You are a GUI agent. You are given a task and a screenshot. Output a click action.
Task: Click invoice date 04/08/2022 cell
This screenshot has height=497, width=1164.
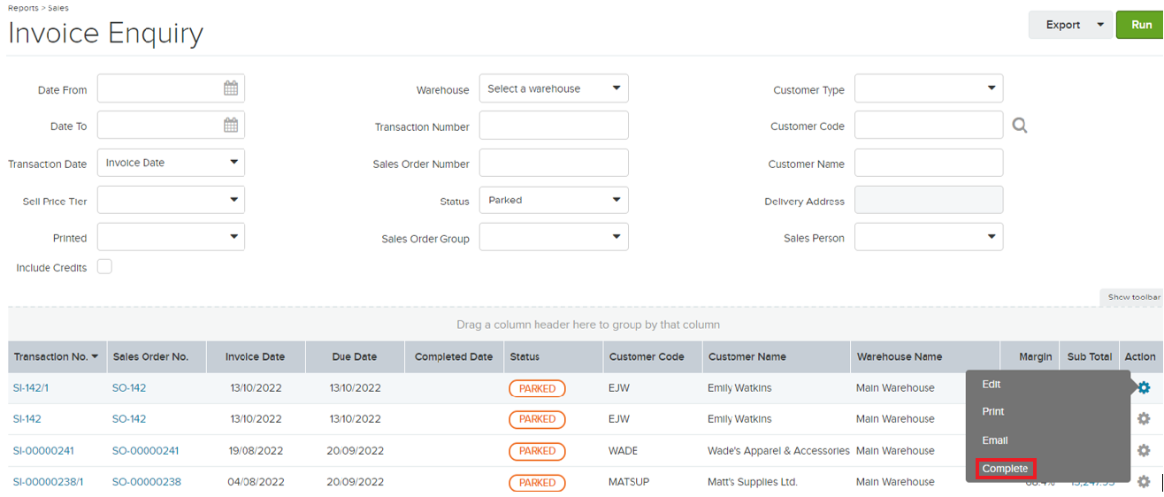click(x=255, y=482)
